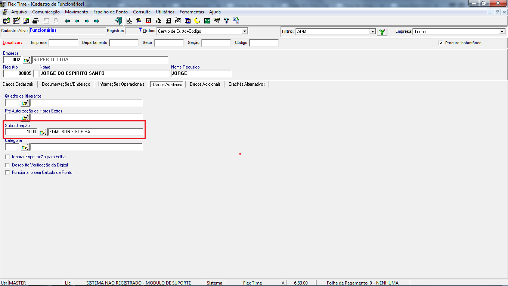The height and width of the screenshot is (286, 508).
Task: Click the two-column list toolbar icon
Action: 129,21
